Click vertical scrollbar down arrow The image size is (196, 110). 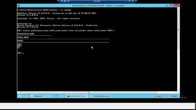pyautogui.click(x=179, y=90)
